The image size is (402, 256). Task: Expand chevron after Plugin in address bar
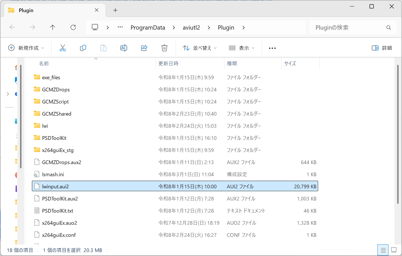pyautogui.click(x=244, y=28)
